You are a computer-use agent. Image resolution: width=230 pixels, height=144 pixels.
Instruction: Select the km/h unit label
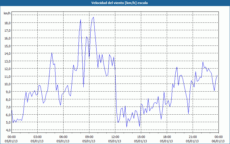(x=7, y=13)
